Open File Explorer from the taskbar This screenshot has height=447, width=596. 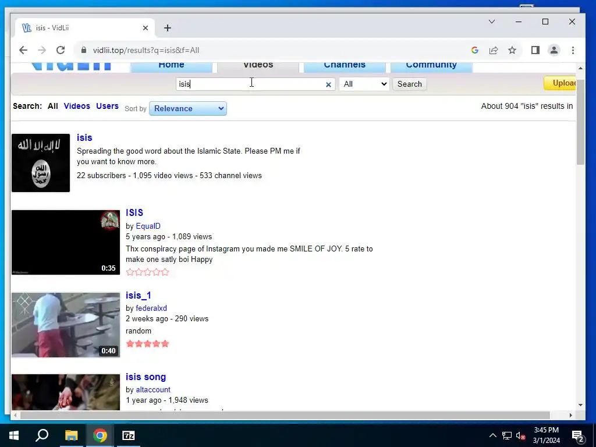[71, 435]
